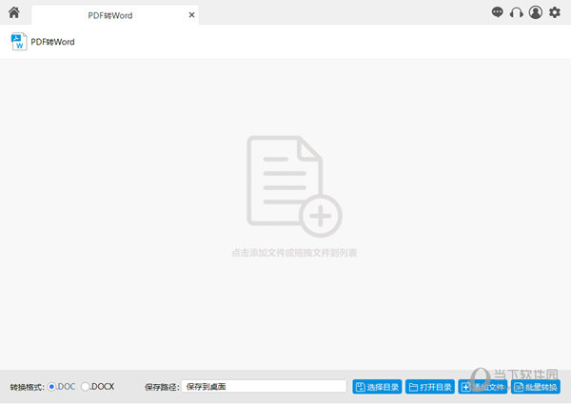This screenshot has height=404, width=571.
Task: Go to the home screen icon
Action: [x=14, y=12]
